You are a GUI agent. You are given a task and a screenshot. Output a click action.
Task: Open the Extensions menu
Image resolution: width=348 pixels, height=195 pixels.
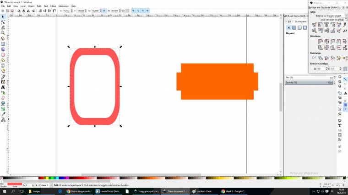pos(64,6)
